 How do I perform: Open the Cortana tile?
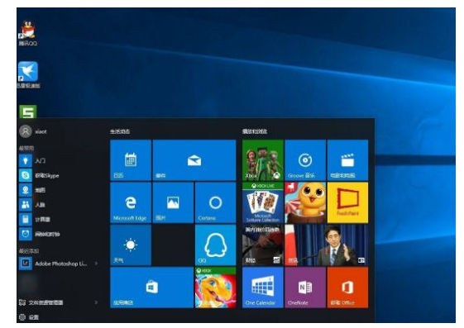tap(215, 202)
